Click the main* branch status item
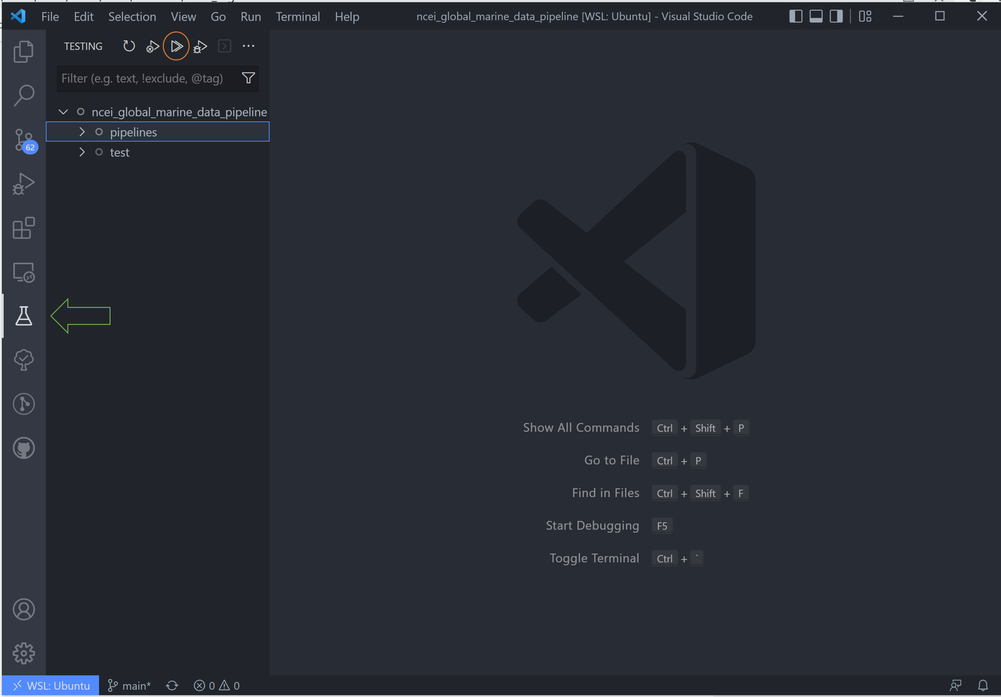 pyautogui.click(x=129, y=685)
